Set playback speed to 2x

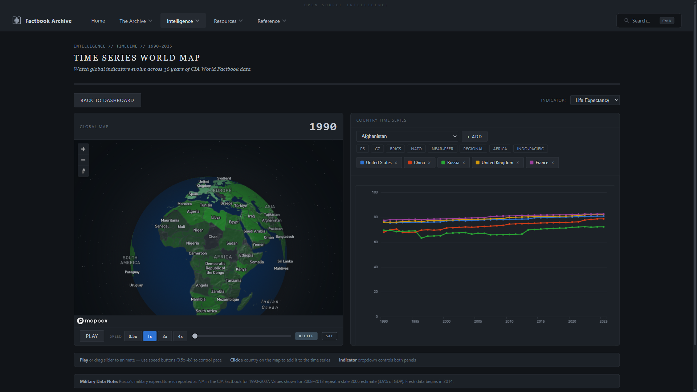(x=165, y=336)
